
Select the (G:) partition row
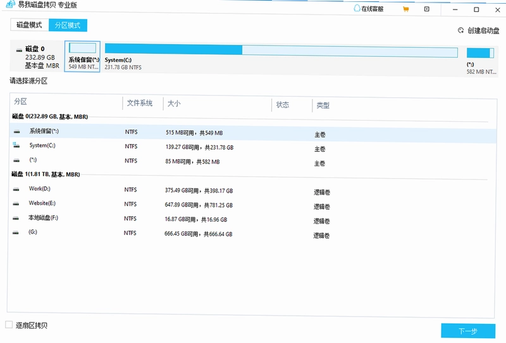252,233
